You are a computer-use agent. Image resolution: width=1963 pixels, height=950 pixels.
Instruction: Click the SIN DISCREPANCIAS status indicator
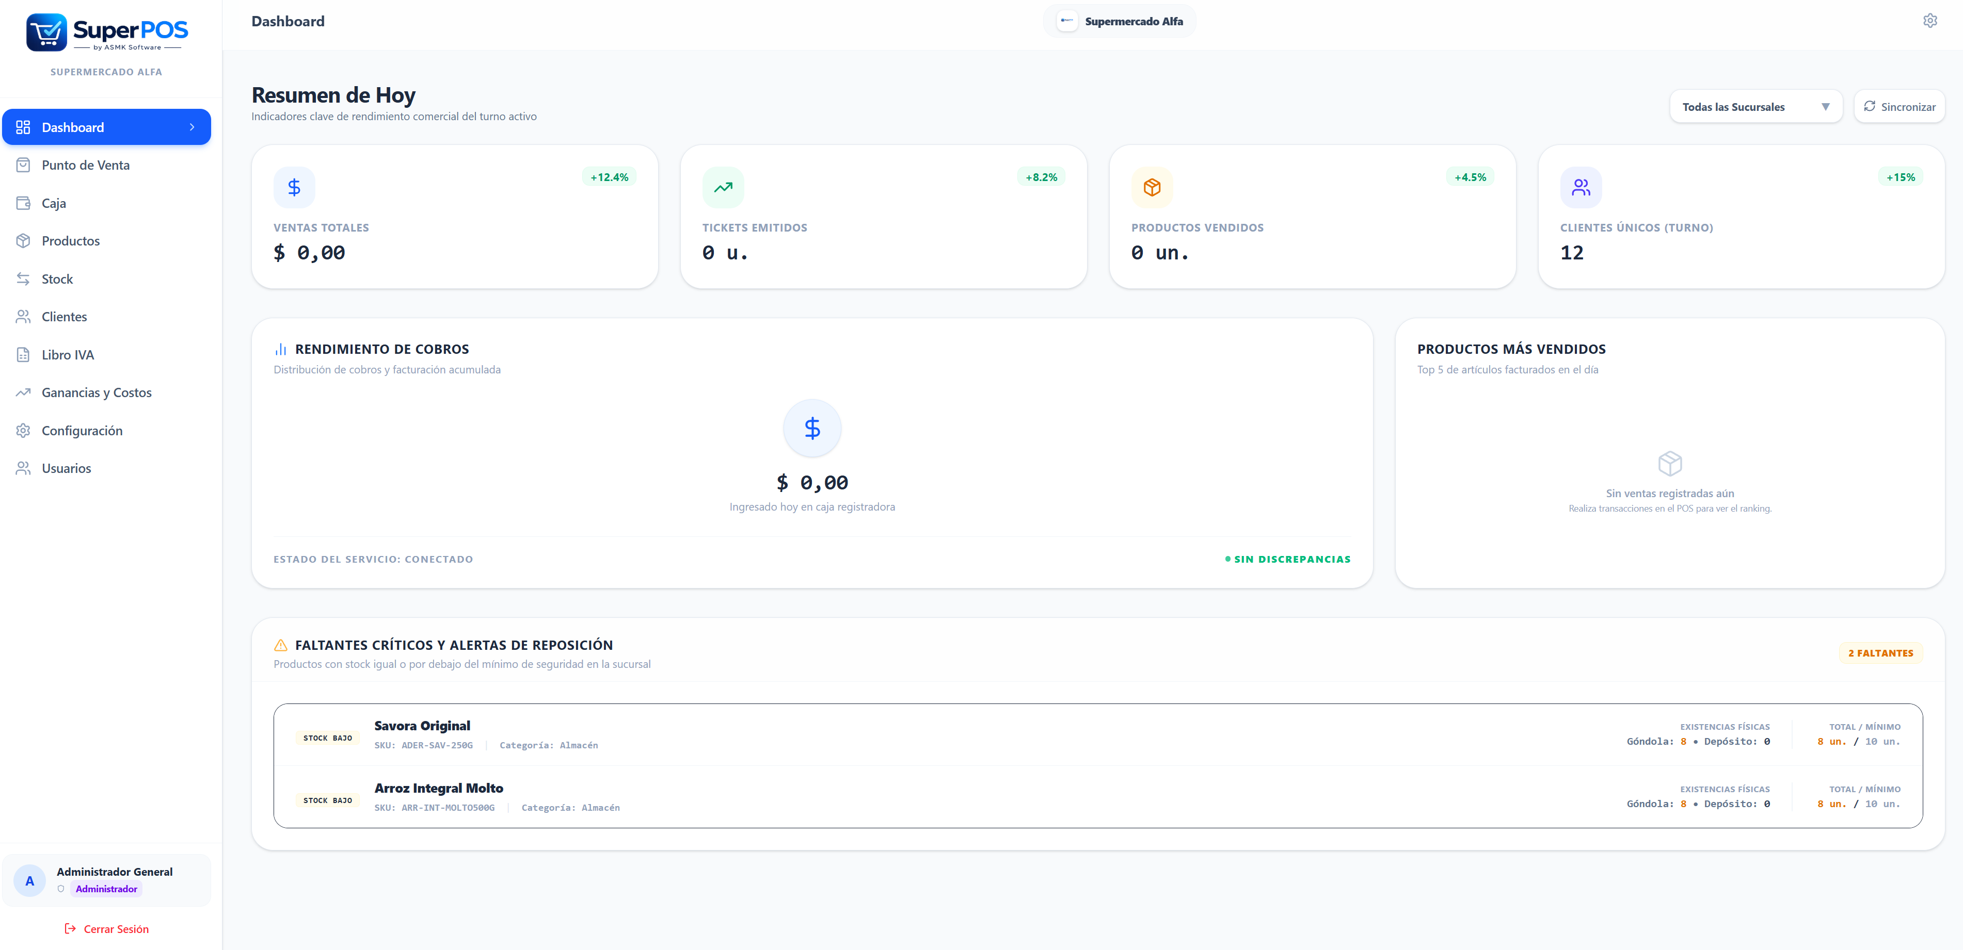pos(1287,560)
